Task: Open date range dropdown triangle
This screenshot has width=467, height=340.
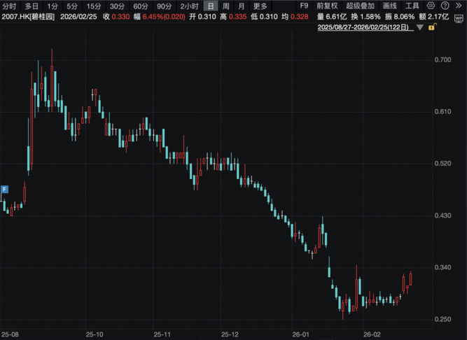Action: coord(419,28)
